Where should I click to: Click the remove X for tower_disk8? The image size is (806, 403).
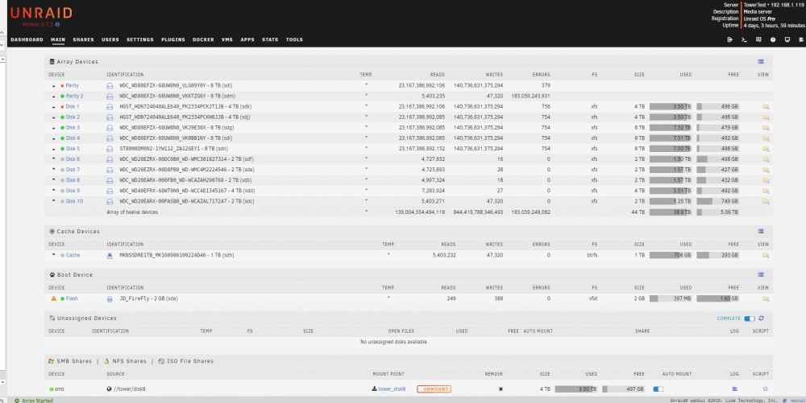coord(501,389)
